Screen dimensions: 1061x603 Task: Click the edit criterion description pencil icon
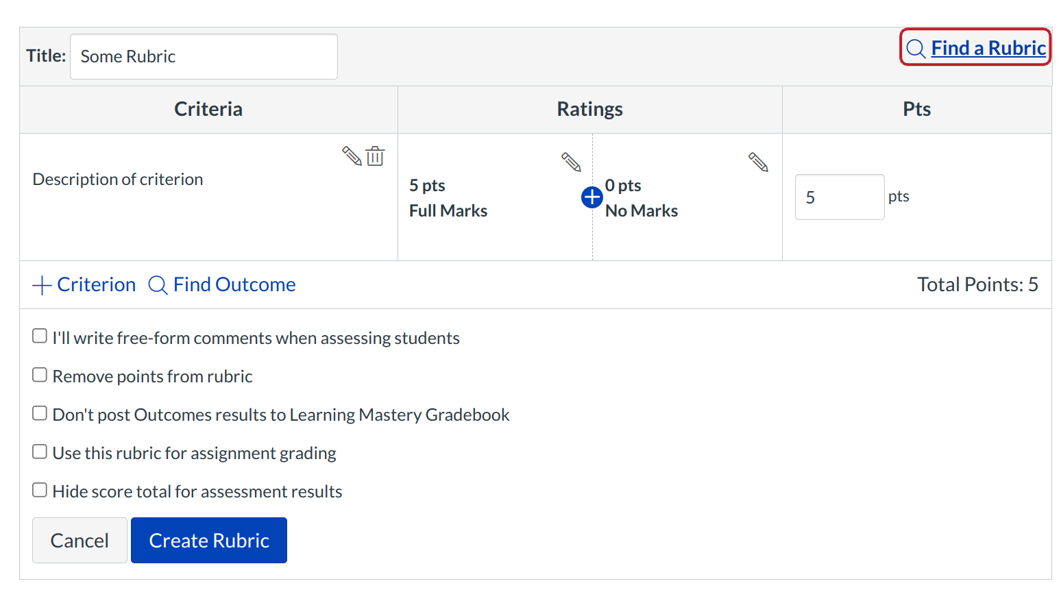click(x=352, y=156)
